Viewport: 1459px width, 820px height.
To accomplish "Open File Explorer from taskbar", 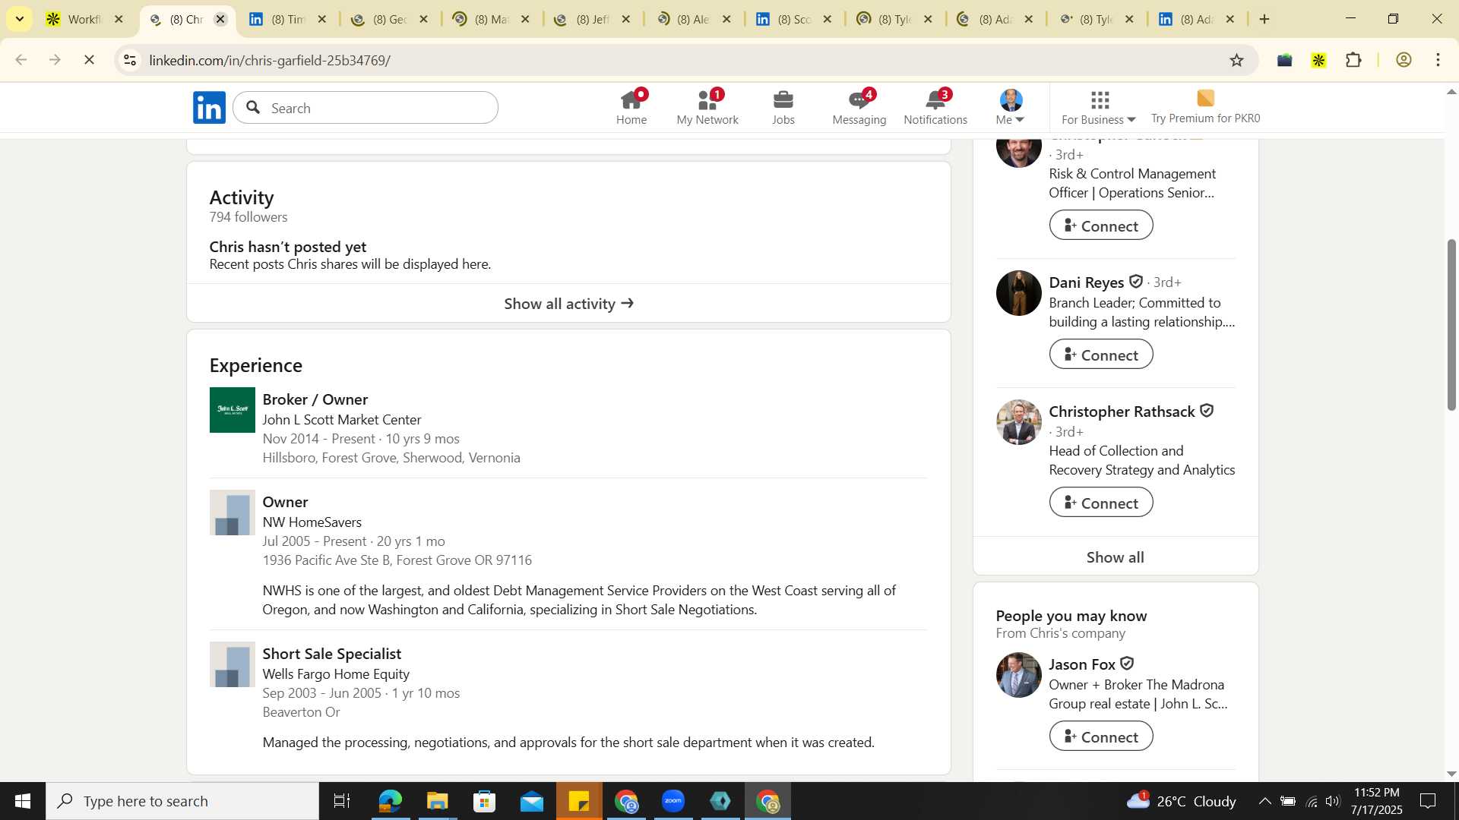I will 437,801.
